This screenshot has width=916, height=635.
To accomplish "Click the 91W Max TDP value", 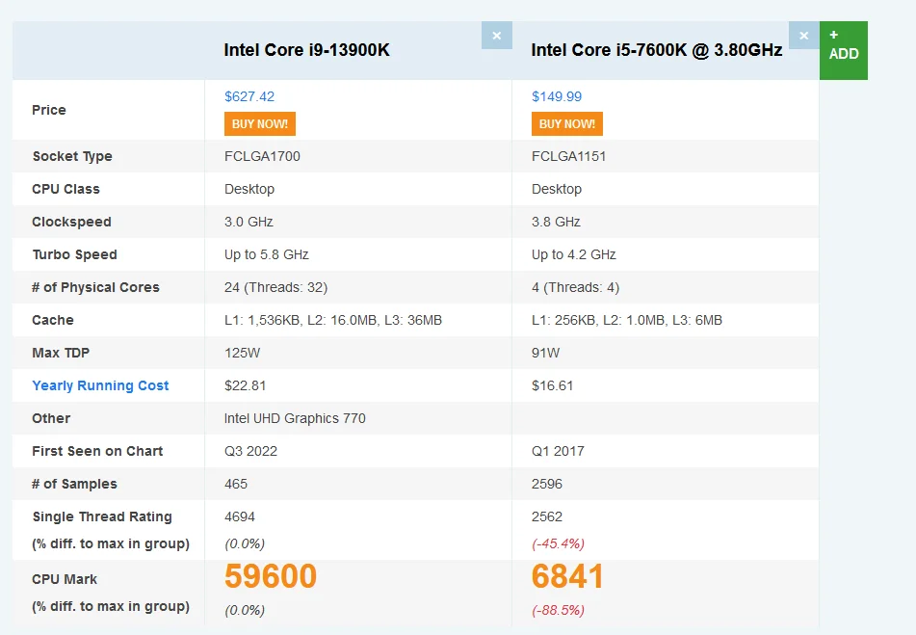I will (x=545, y=353).
